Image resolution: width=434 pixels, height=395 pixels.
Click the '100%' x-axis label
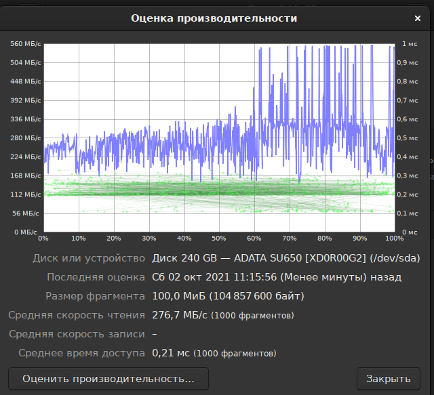pos(395,238)
